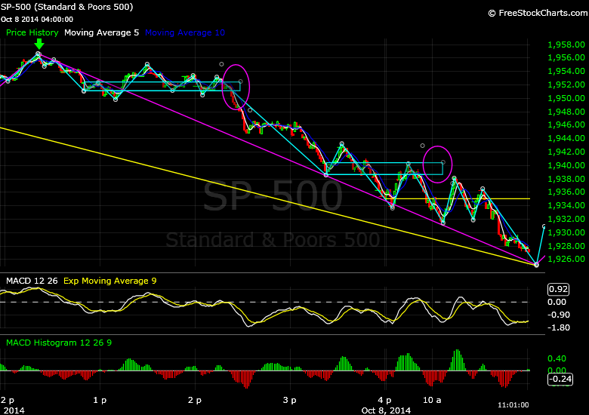Click the Oct 8 2014 04:00:00 timestamp

pos(37,19)
